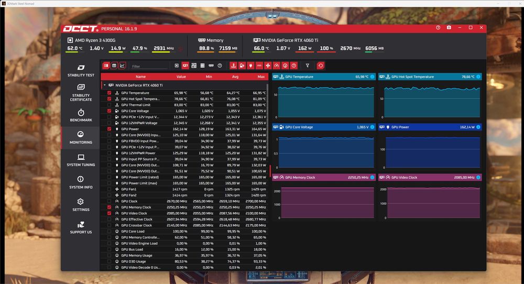Switch to graph-only view icon

(x=122, y=65)
